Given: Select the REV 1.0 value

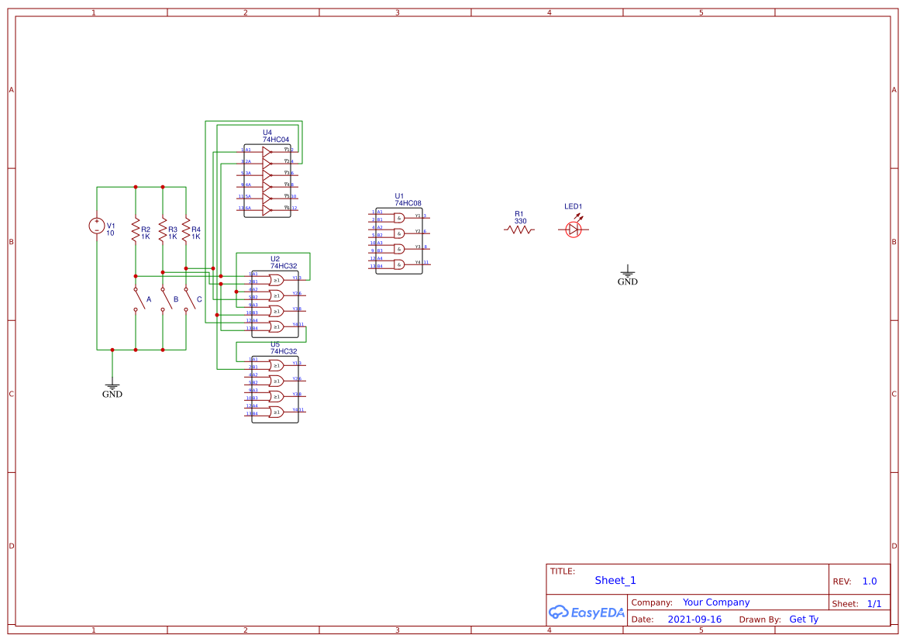Looking at the screenshot, I should click(870, 581).
